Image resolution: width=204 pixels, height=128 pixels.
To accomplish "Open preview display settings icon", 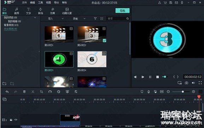I will point(180,83).
